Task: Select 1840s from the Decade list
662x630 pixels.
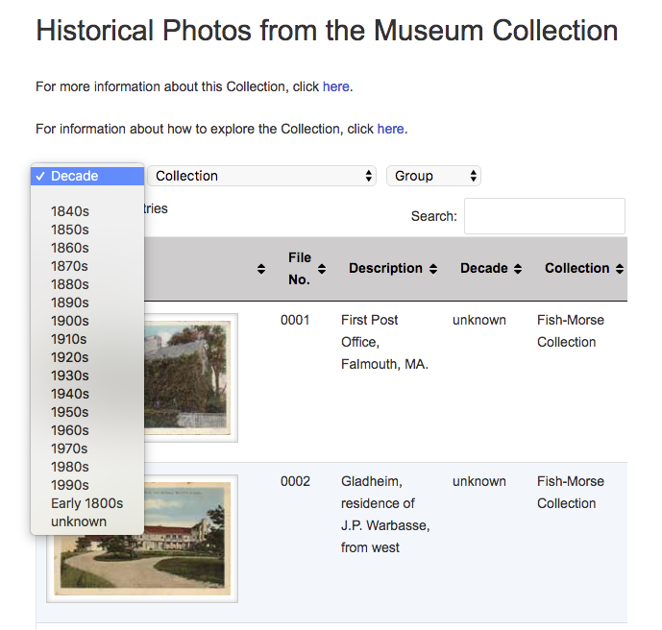Action: pos(87,211)
